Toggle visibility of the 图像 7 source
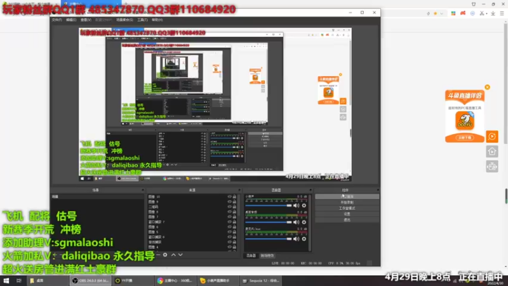The height and width of the screenshot is (286, 508). click(229, 217)
